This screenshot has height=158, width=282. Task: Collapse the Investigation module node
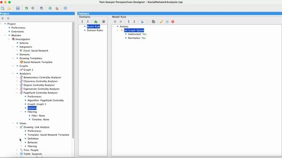point(9,39)
